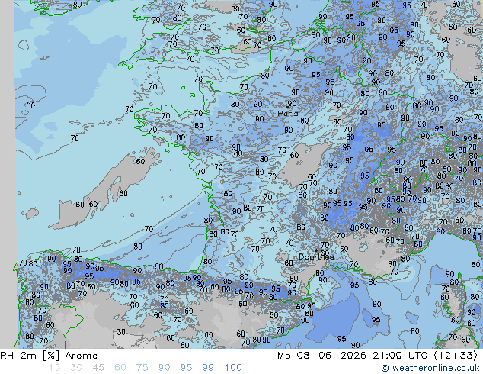Select the 'RH 2m [%] Arome' title
483x374 pixels.
[49, 356]
